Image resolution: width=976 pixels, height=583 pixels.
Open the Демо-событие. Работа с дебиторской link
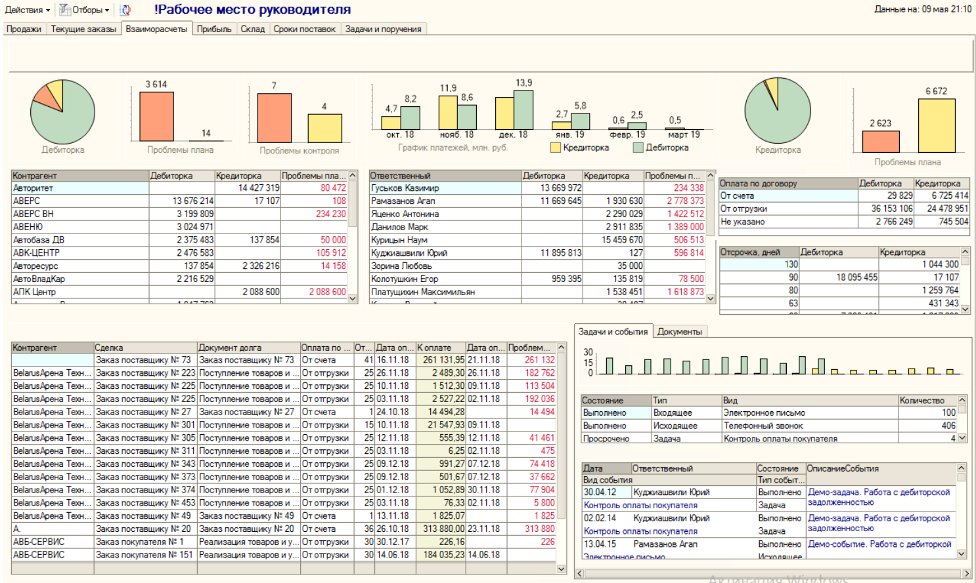(x=879, y=544)
